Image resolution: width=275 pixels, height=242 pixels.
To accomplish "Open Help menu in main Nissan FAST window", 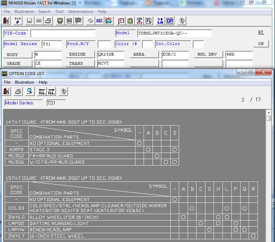I will coord(102,12).
